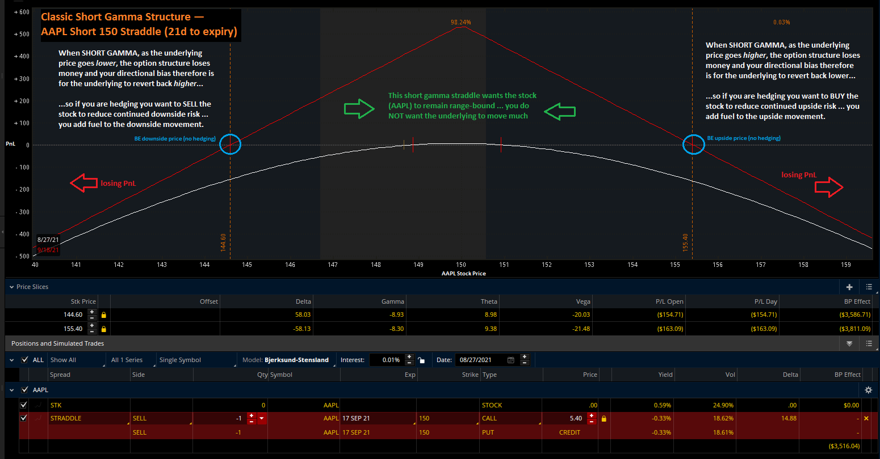Add a new price slice with the plus icon
The image size is (880, 459).
tap(849, 287)
